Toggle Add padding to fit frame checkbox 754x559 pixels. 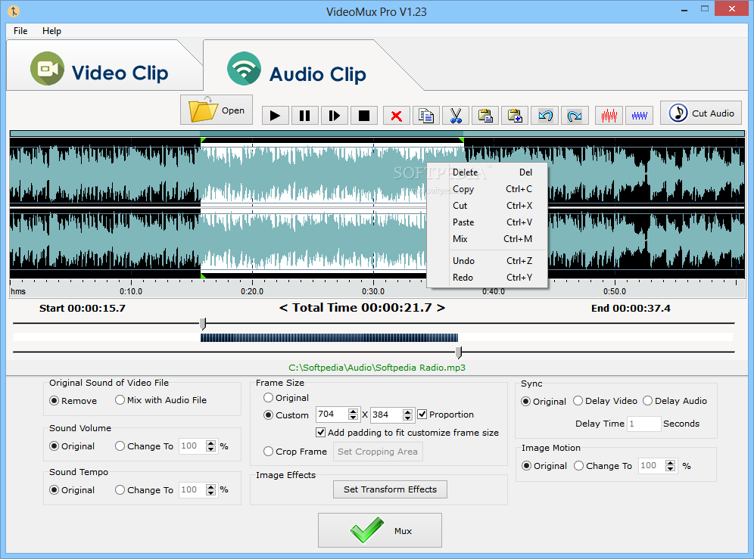[x=321, y=433]
